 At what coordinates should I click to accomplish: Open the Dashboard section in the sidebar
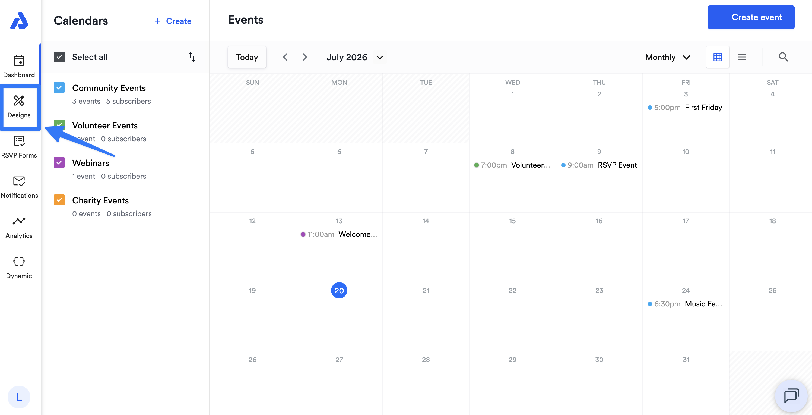(x=19, y=66)
